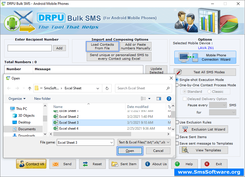
Task: Click the Exclusion List Wizard 123 icon
Action: click(x=185, y=129)
